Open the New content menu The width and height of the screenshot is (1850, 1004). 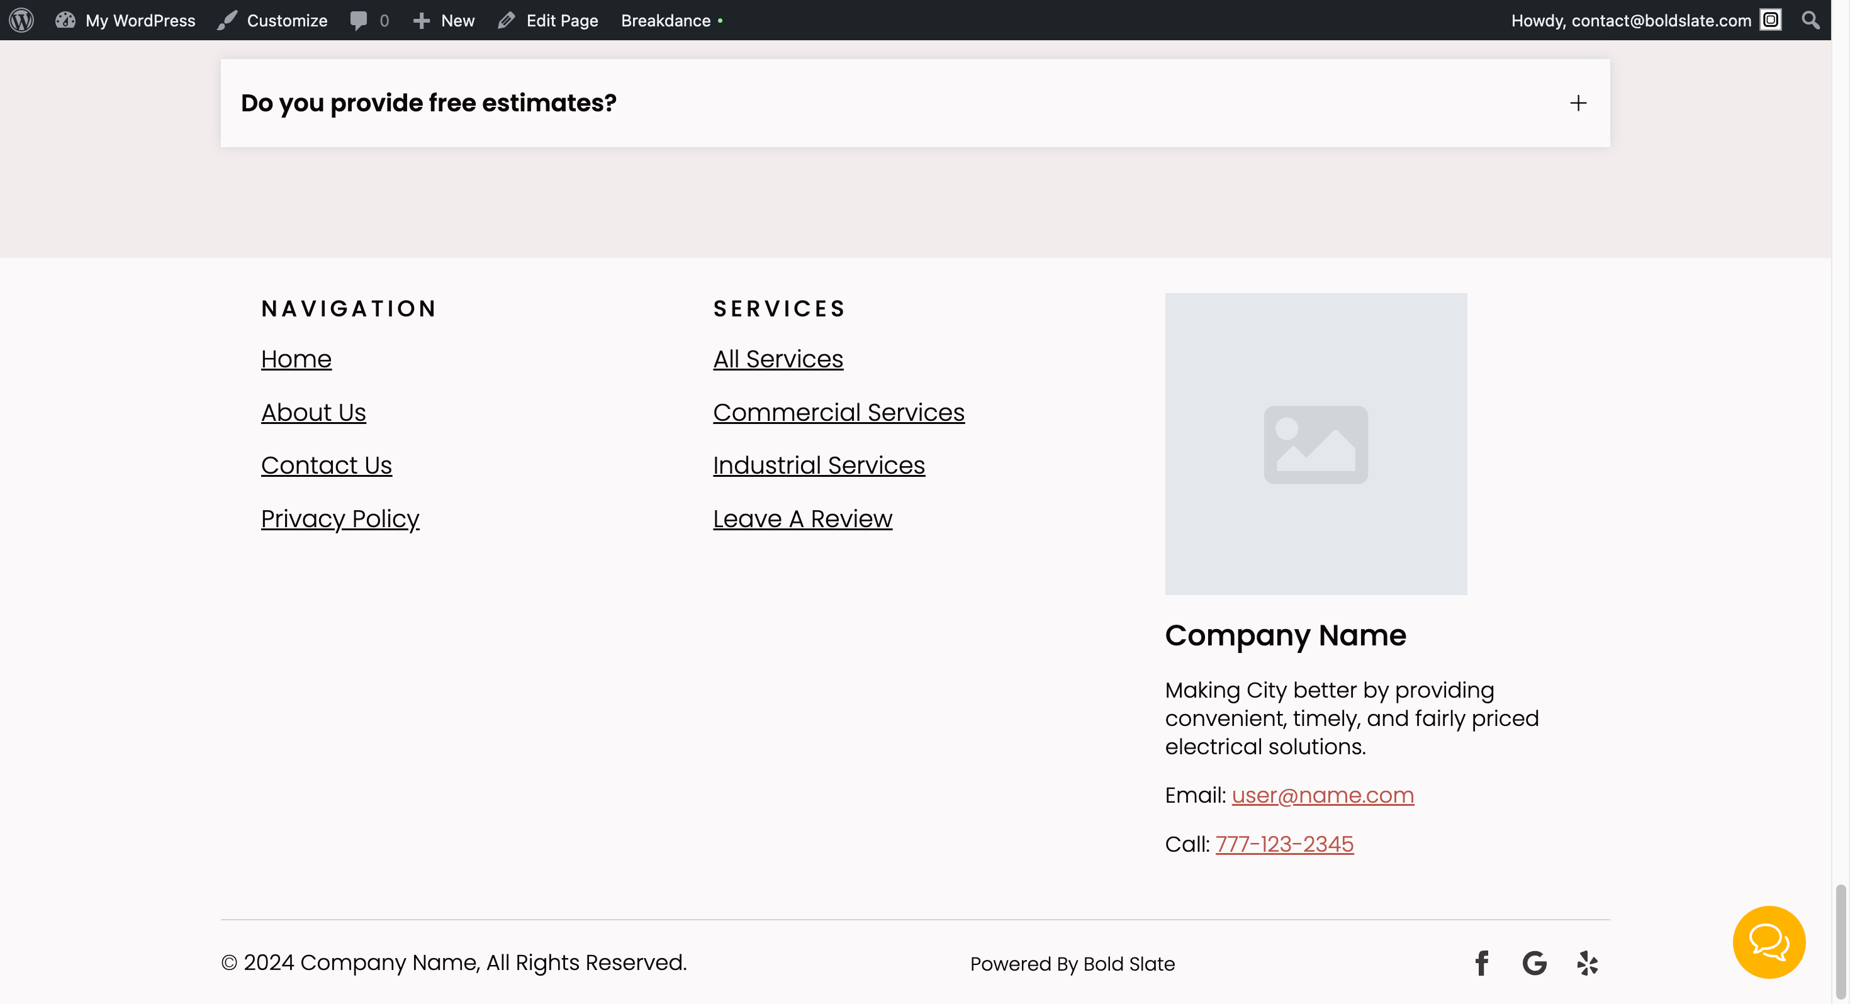(444, 20)
